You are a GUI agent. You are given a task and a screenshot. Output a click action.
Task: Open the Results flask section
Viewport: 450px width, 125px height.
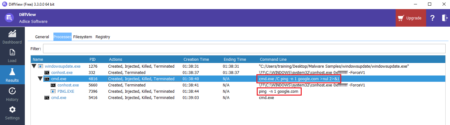click(12, 75)
